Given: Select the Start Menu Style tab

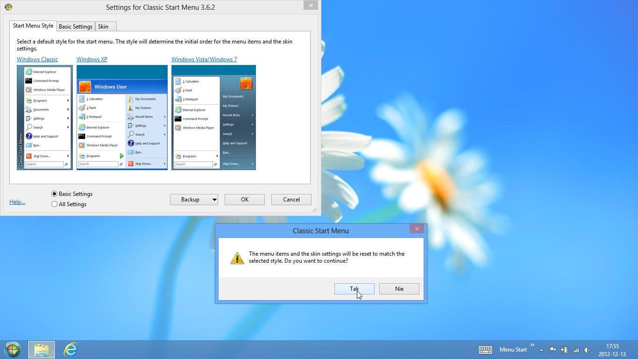Looking at the screenshot, I should pos(33,26).
